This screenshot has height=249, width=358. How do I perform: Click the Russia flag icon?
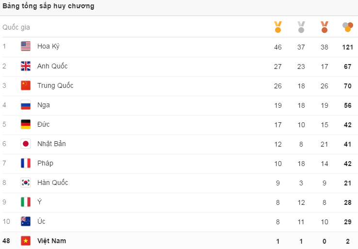click(x=26, y=105)
